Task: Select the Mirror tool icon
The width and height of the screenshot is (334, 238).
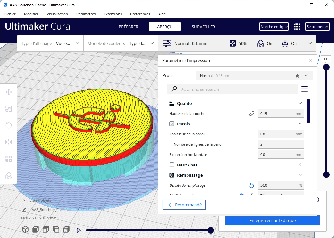Action: (9, 142)
